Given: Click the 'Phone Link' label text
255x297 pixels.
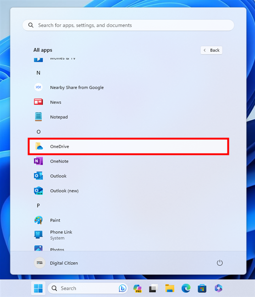Looking at the screenshot, I should [x=61, y=232].
